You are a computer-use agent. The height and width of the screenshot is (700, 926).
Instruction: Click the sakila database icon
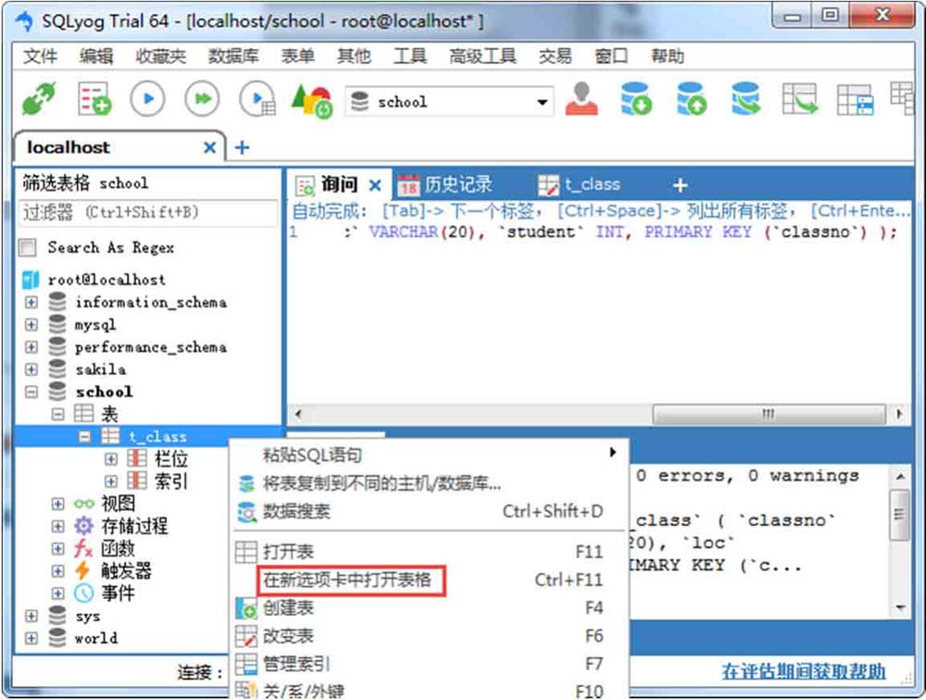point(57,369)
